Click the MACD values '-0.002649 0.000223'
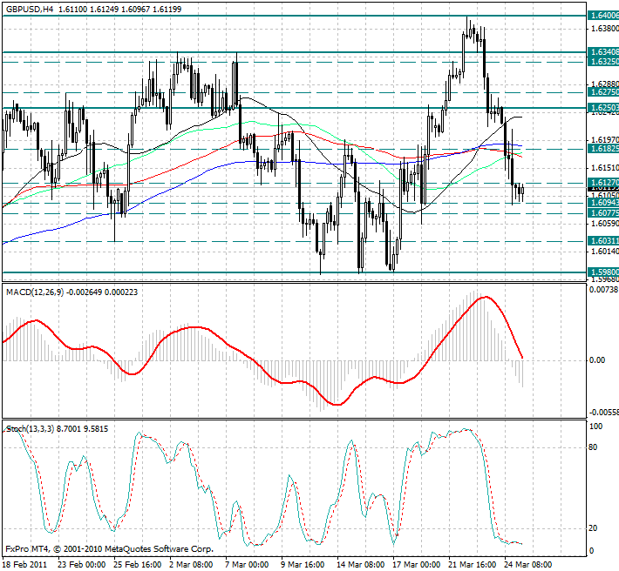 pyautogui.click(x=102, y=292)
